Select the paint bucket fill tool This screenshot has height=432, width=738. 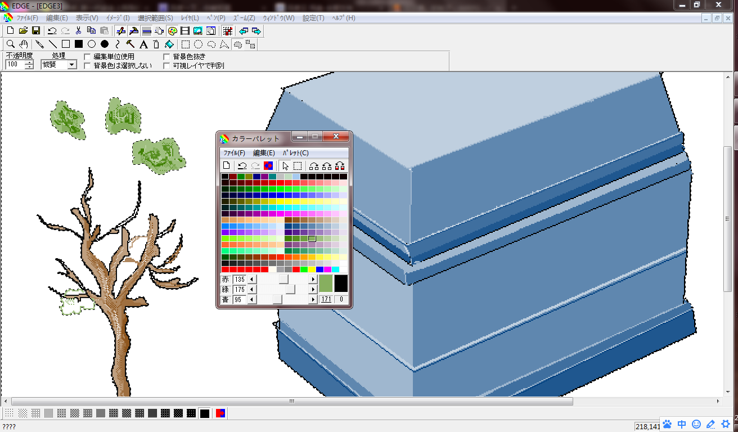point(169,44)
